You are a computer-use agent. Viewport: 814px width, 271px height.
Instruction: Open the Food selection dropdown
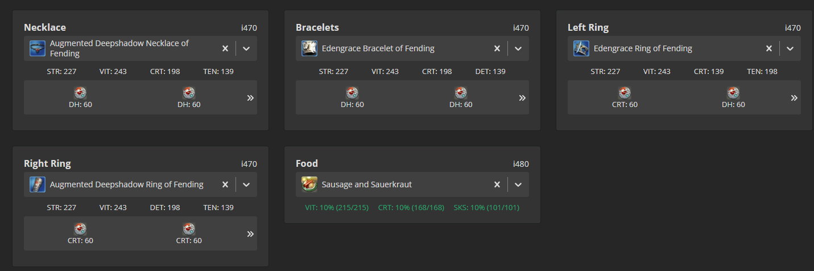click(x=518, y=184)
